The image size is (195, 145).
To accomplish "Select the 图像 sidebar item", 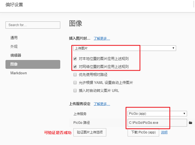I will [x=14, y=64].
